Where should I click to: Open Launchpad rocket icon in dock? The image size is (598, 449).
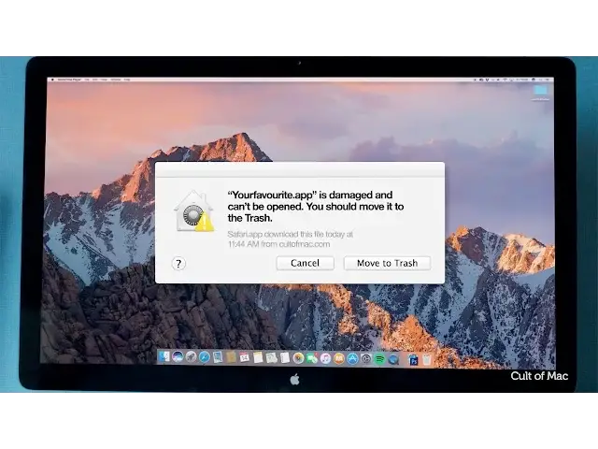(191, 357)
